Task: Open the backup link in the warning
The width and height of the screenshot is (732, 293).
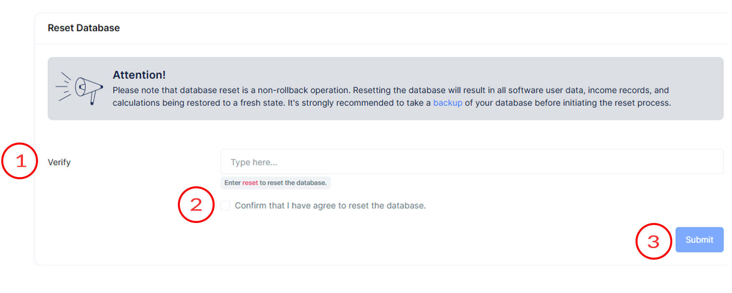Action: (447, 103)
